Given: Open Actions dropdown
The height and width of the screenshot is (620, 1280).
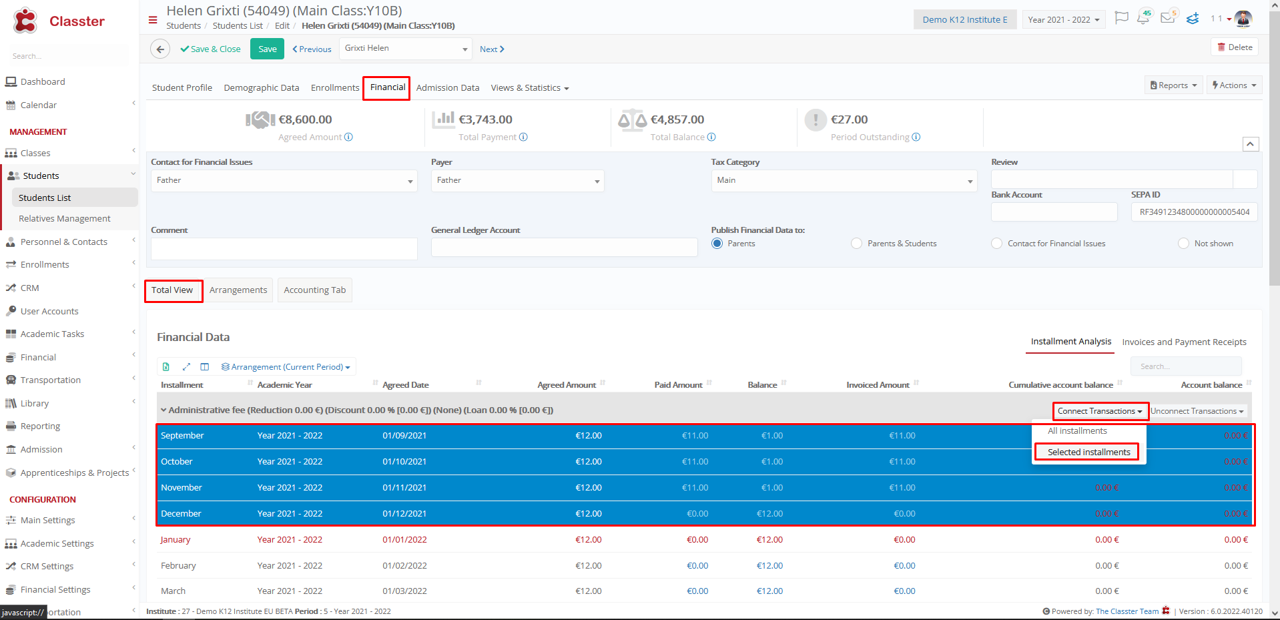Looking at the screenshot, I should pos(1234,85).
